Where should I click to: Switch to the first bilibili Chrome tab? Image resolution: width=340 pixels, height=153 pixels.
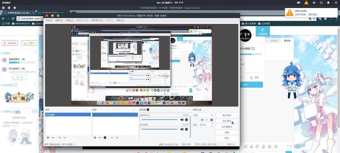[x=19, y=13]
